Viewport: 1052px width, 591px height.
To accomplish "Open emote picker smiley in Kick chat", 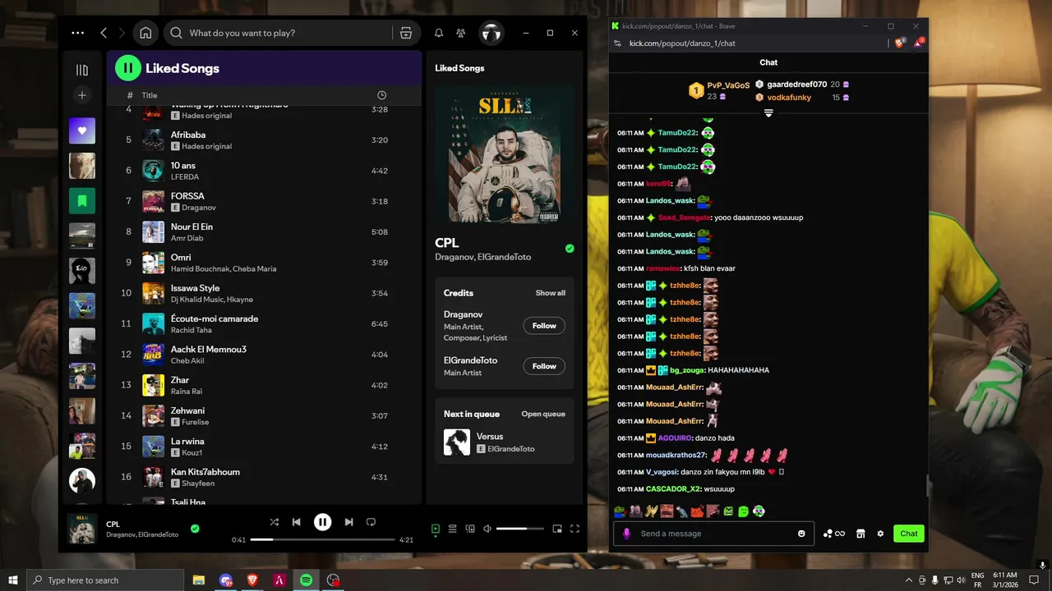I will click(801, 534).
